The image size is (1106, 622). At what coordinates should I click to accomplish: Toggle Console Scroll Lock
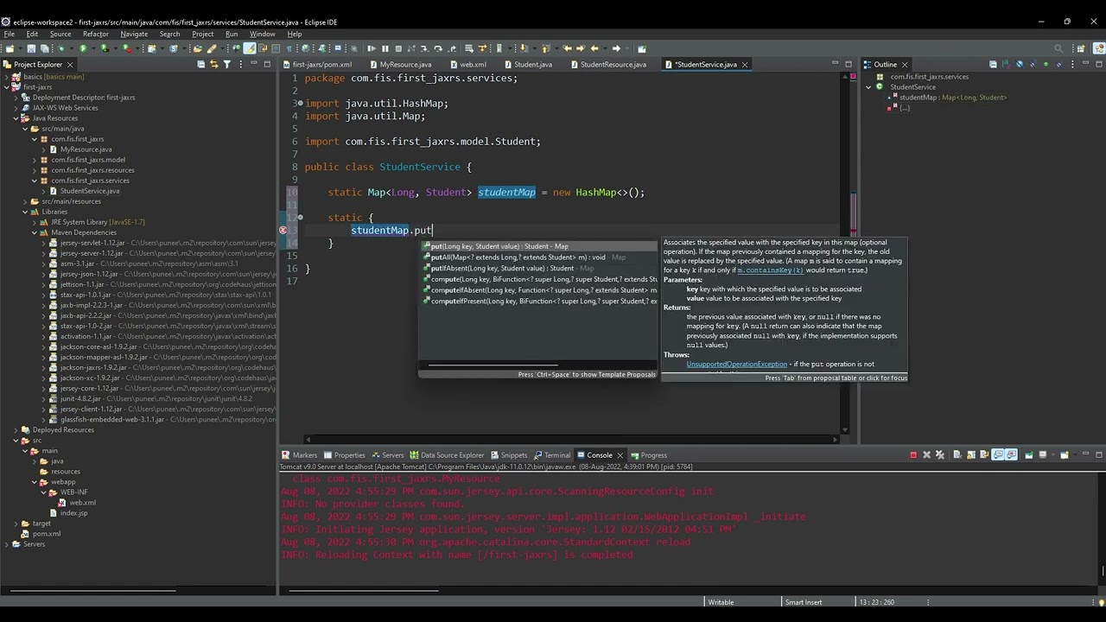tap(971, 455)
